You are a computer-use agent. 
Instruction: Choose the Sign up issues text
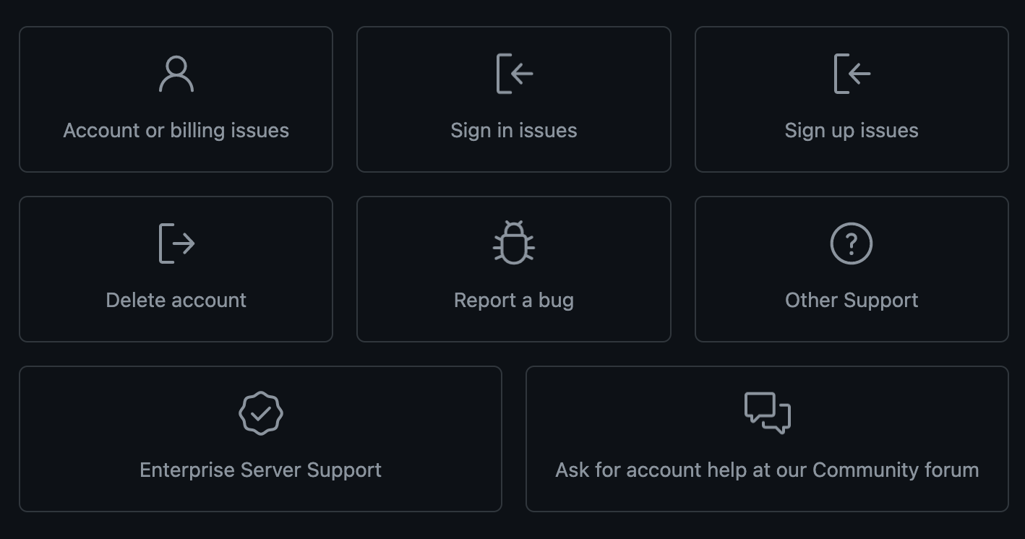point(852,131)
